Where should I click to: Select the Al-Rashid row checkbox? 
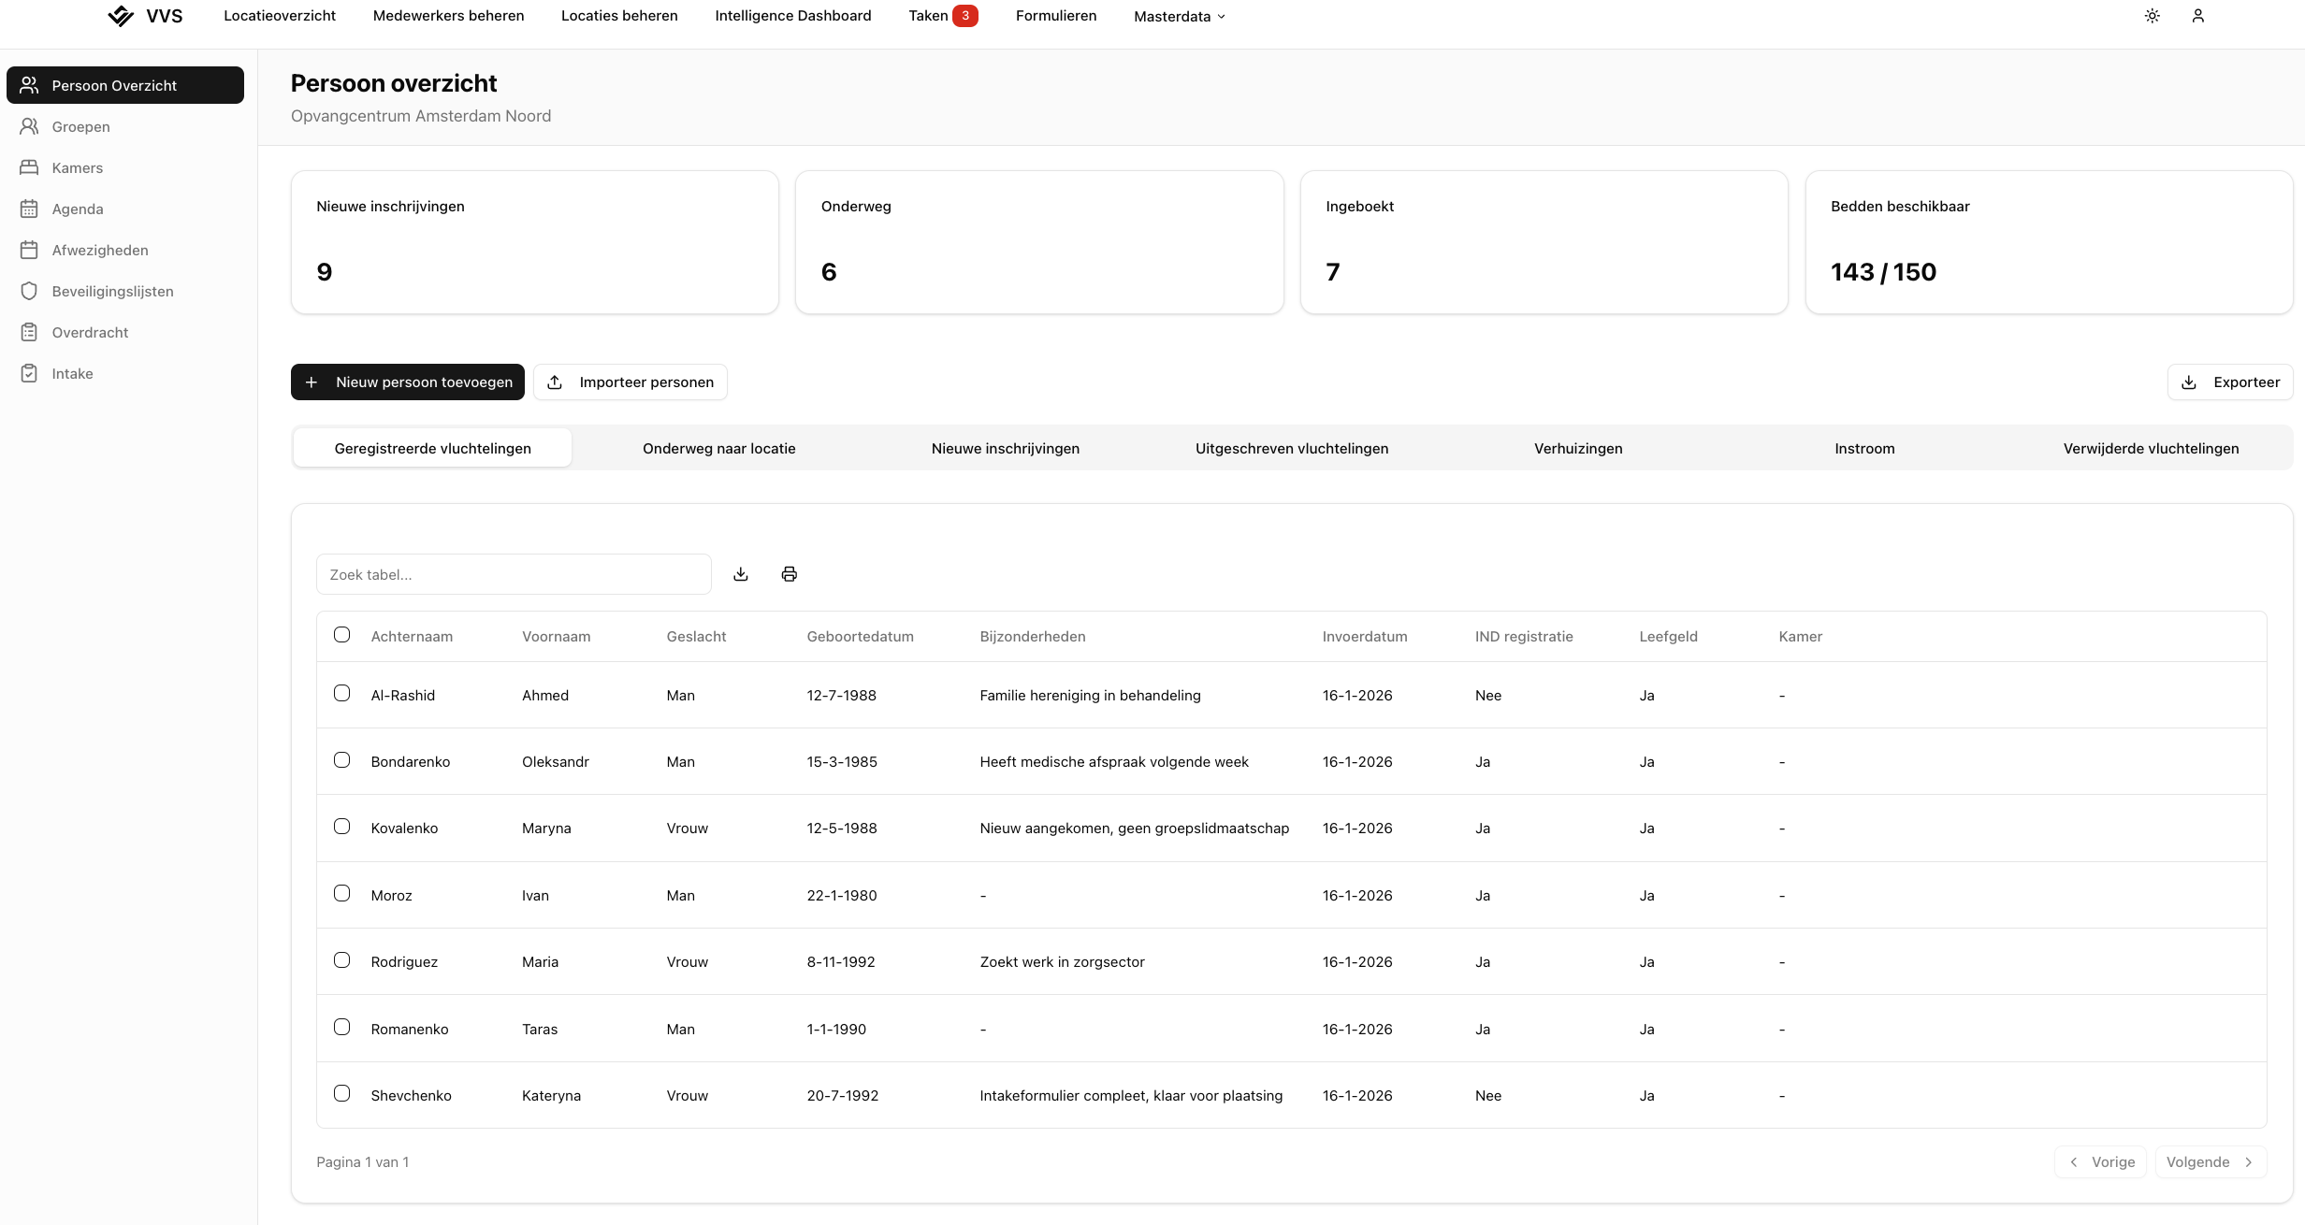pyautogui.click(x=342, y=694)
